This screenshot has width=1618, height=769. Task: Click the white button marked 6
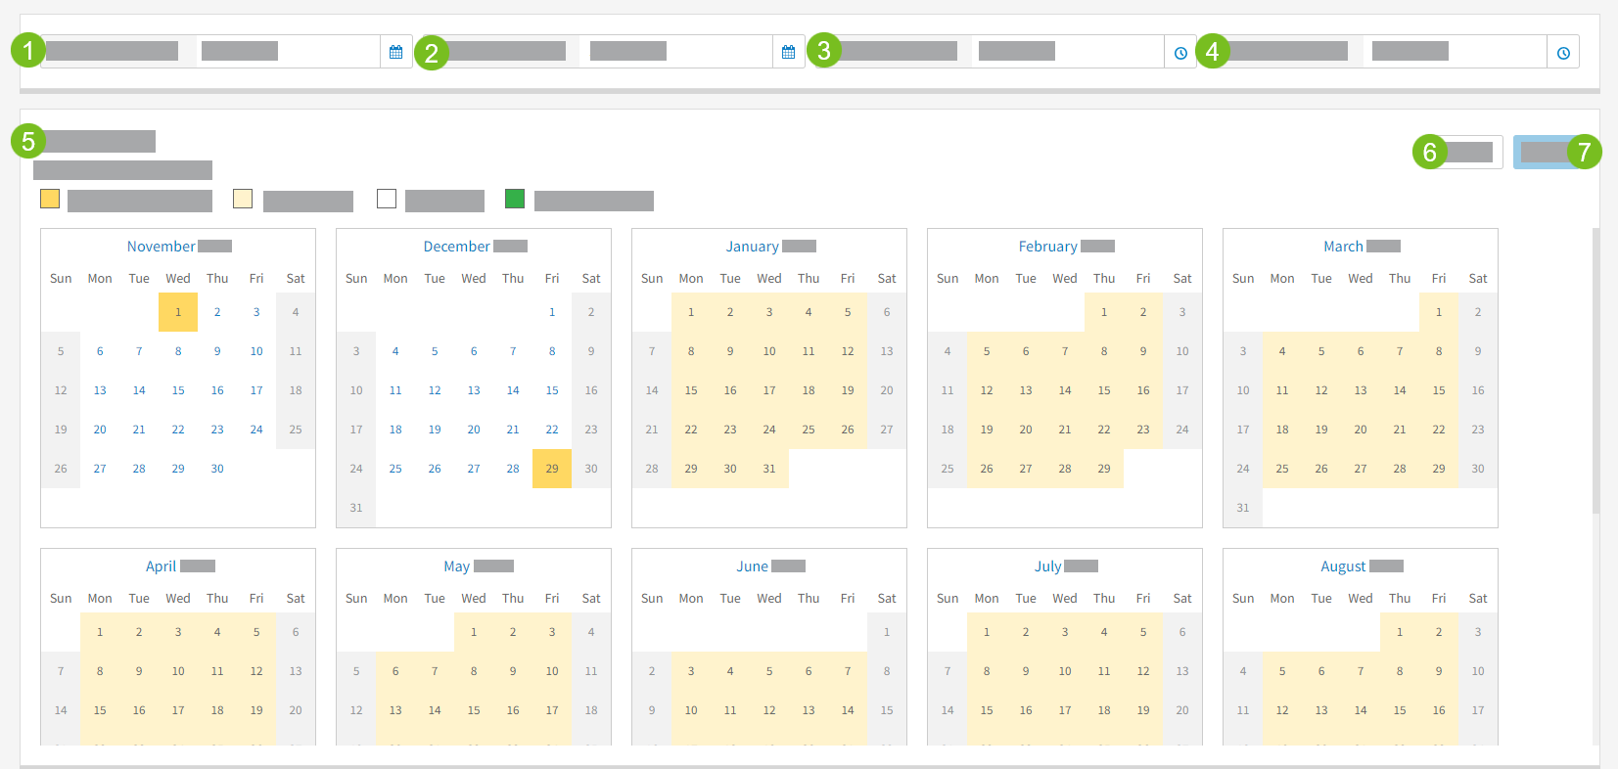coord(1471,152)
